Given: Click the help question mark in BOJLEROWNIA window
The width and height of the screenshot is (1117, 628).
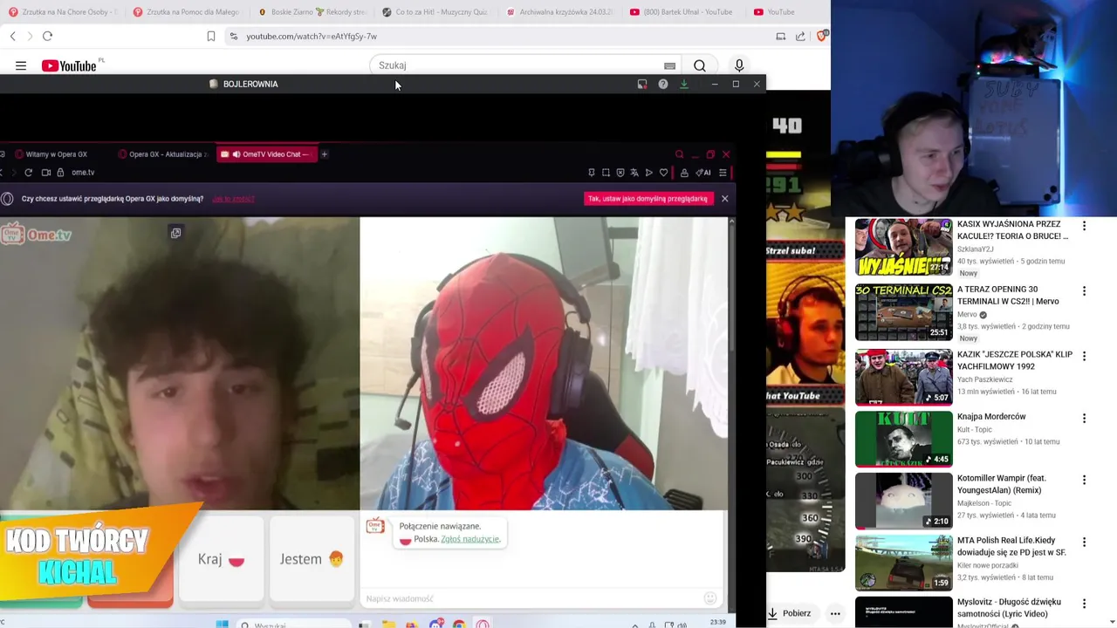Looking at the screenshot, I should [x=663, y=84].
